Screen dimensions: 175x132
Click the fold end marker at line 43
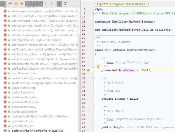pos(93,123)
